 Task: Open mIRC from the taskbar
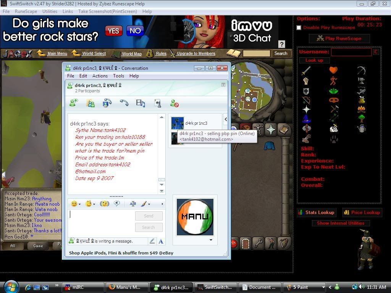(82, 287)
